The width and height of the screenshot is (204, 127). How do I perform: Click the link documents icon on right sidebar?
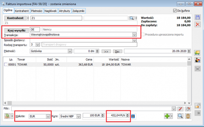[x=197, y=69]
